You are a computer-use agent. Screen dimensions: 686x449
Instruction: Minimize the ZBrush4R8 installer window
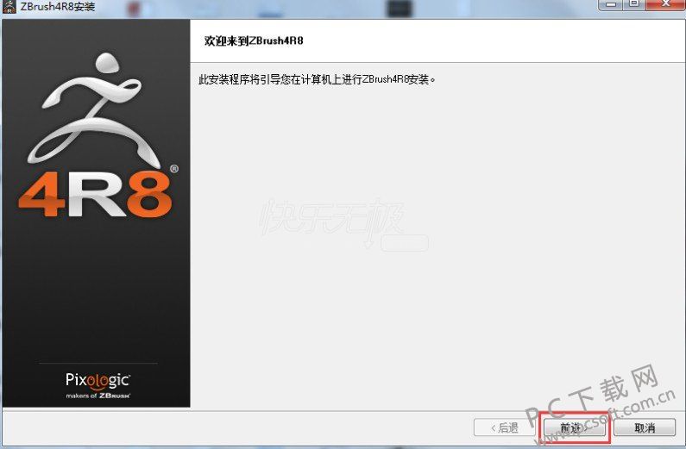[611, 4]
